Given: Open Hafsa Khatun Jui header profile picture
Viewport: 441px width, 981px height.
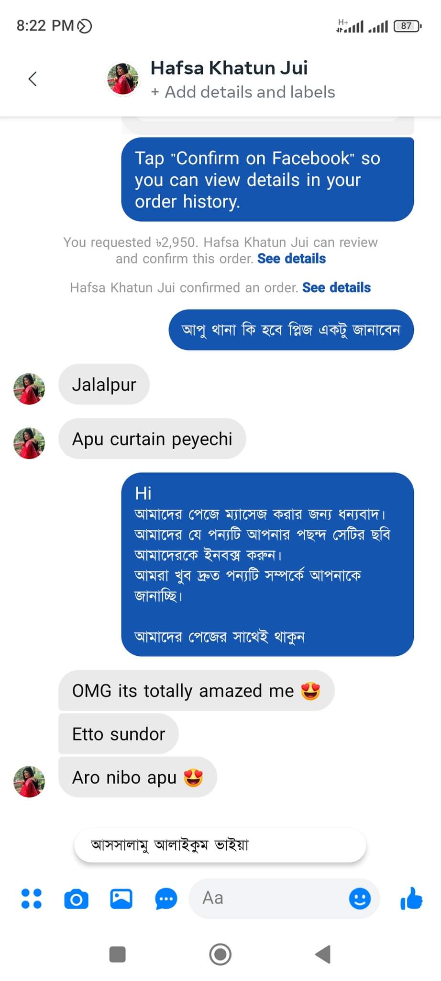Looking at the screenshot, I should click(123, 79).
